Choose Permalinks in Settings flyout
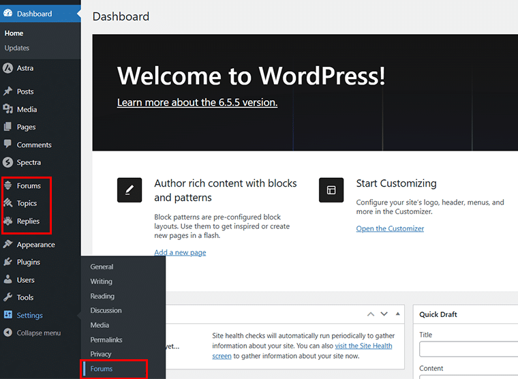The height and width of the screenshot is (379, 518). coord(106,339)
